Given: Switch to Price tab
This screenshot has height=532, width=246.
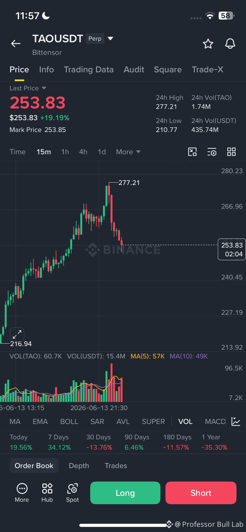Looking at the screenshot, I should point(19,69).
